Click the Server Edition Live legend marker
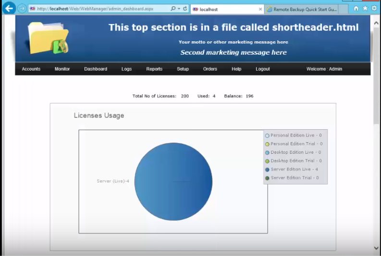Image resolution: width=381 pixels, height=256 pixels. pos(267,170)
